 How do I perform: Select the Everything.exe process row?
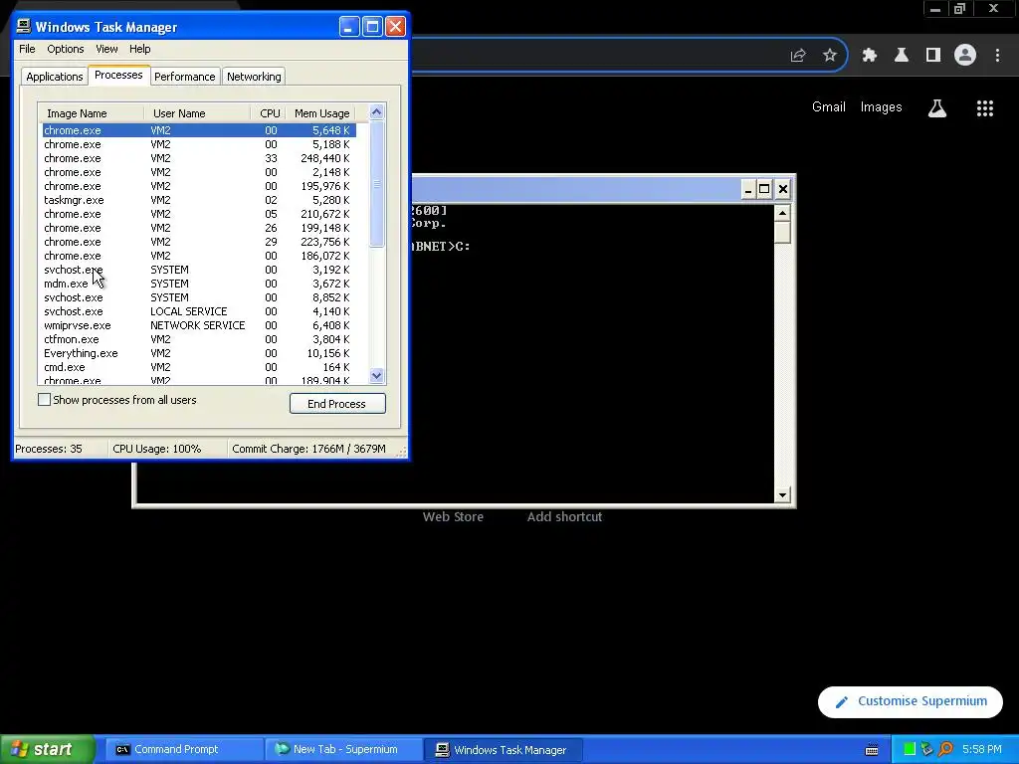pyautogui.click(x=199, y=353)
